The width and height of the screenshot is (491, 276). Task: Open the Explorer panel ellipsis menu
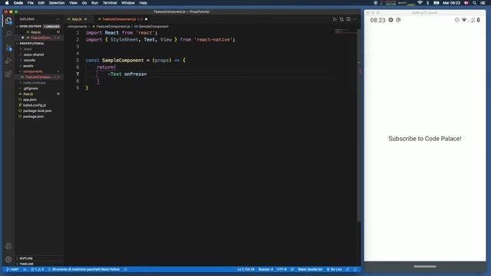click(x=58, y=19)
